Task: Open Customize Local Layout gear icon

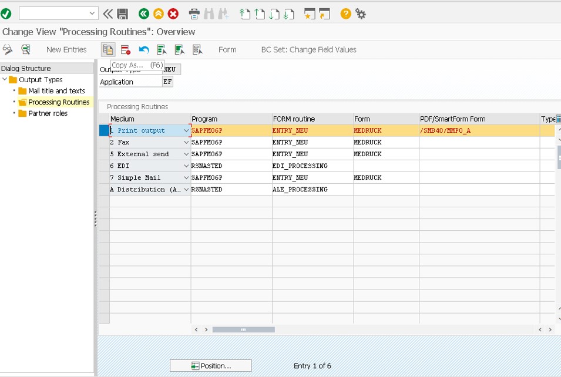Action: coord(360,14)
